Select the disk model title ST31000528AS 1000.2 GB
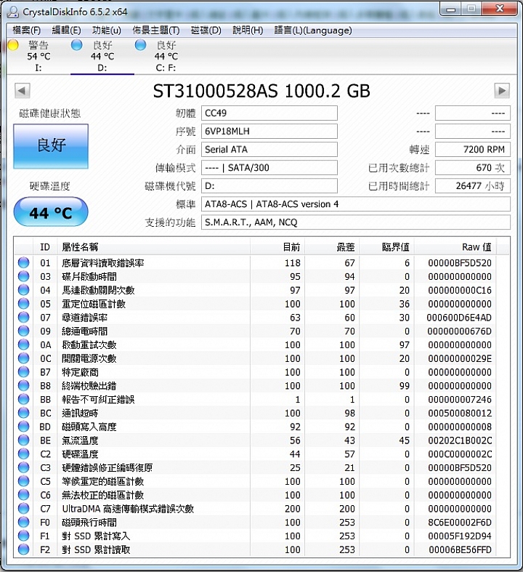The height and width of the screenshot is (572, 523). click(261, 91)
